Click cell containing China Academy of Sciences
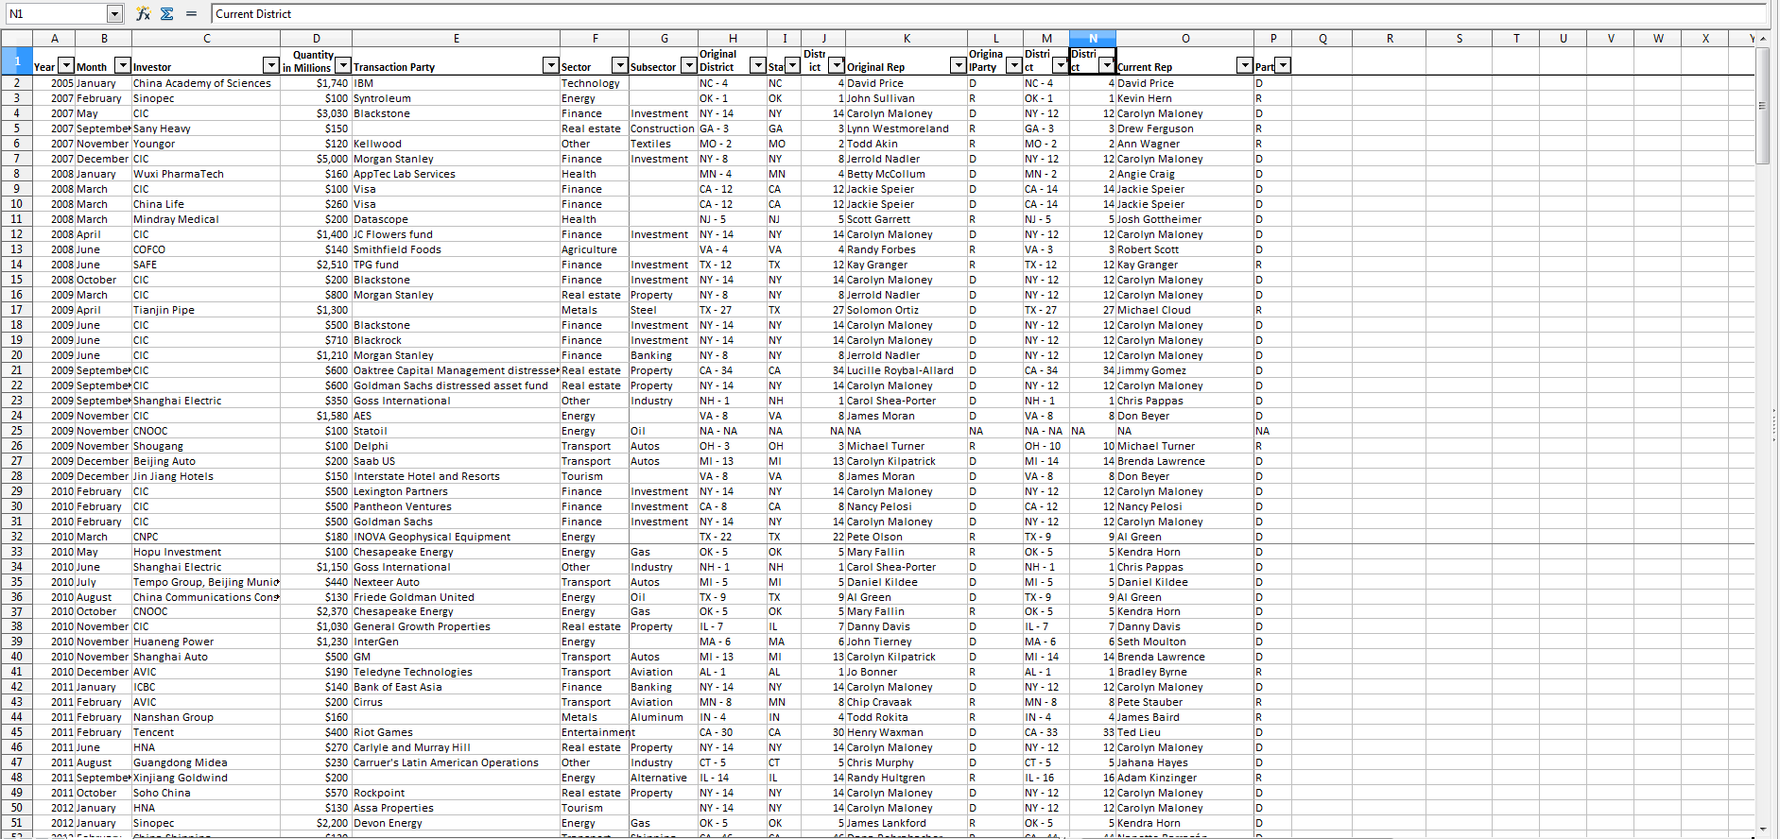 [206, 83]
